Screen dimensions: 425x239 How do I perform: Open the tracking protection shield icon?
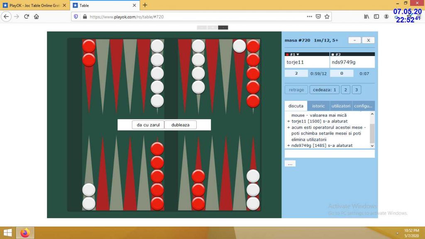click(76, 17)
